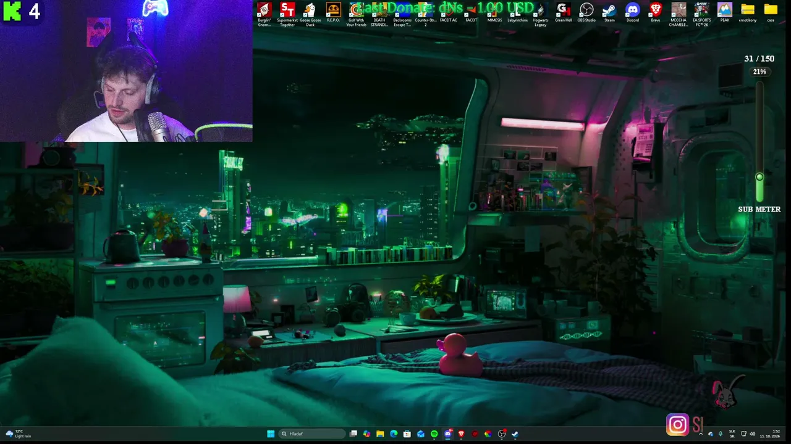Open Microsoft Store from the taskbar
This screenshot has width=791, height=444.
tap(407, 434)
